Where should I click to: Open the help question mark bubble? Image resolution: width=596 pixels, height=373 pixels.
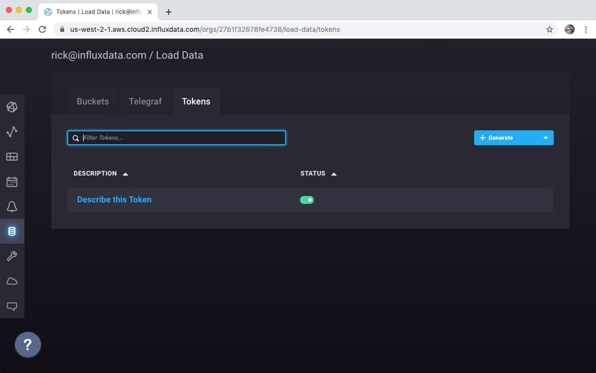[28, 345]
